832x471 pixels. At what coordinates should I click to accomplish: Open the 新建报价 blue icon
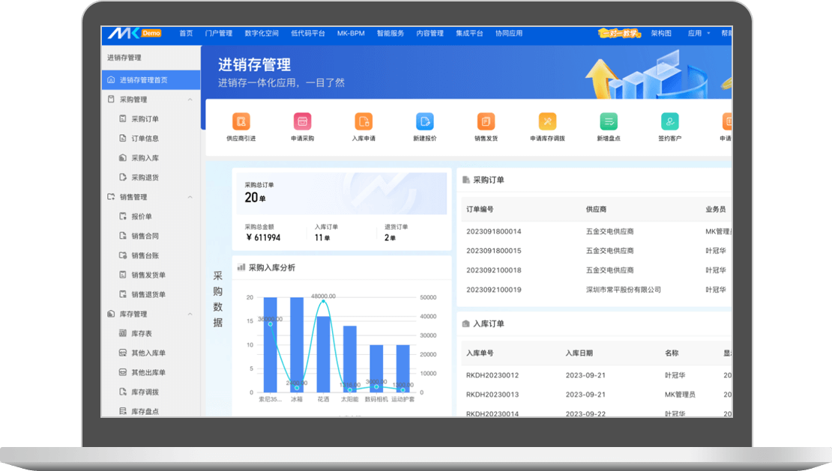coord(425,121)
